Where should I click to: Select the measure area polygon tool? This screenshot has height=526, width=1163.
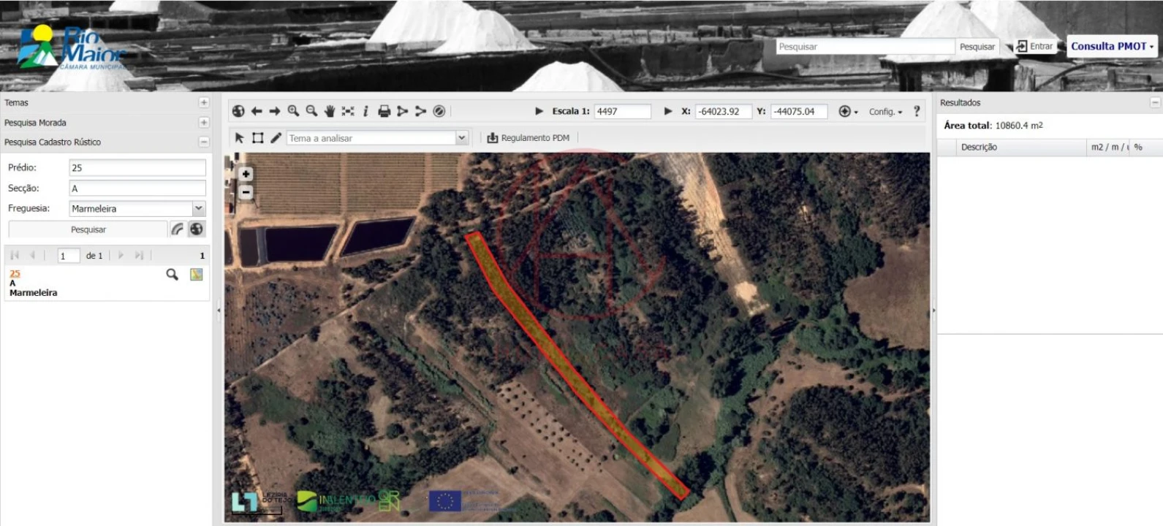click(x=403, y=111)
